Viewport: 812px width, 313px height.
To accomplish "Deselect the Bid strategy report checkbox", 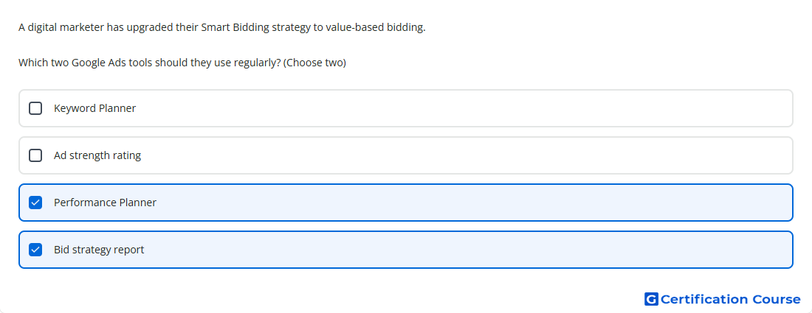I will (x=35, y=250).
